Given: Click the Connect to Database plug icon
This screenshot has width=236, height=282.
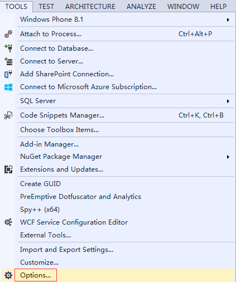Looking at the screenshot, I should pos(8,48).
